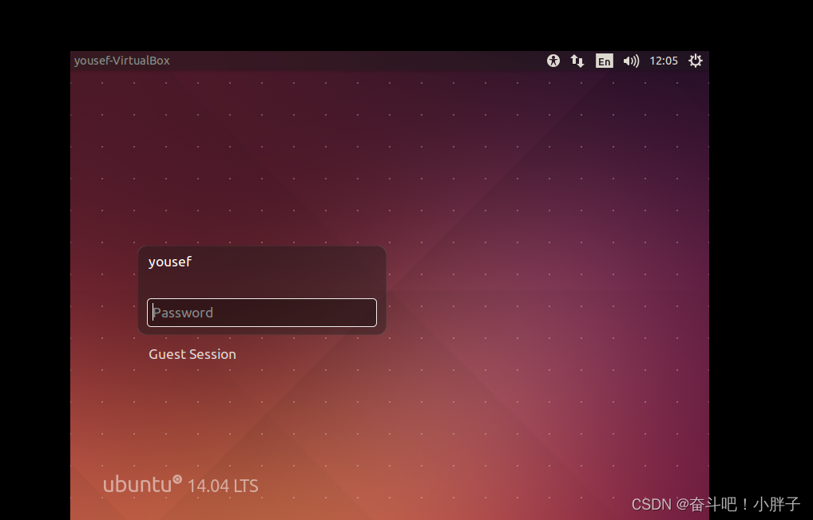Open the accessibility menu icon
This screenshot has width=813, height=520.
pyautogui.click(x=553, y=61)
